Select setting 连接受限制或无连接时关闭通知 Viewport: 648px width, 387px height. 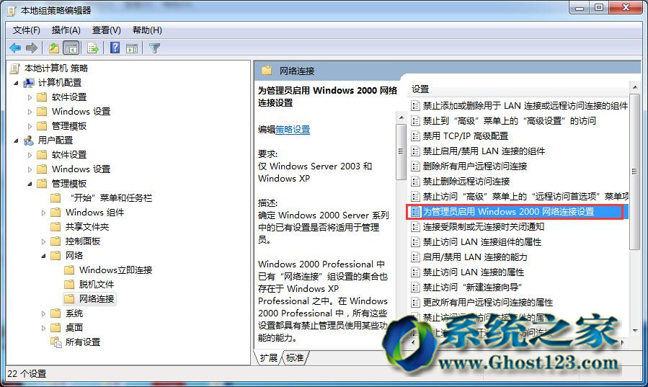483,227
